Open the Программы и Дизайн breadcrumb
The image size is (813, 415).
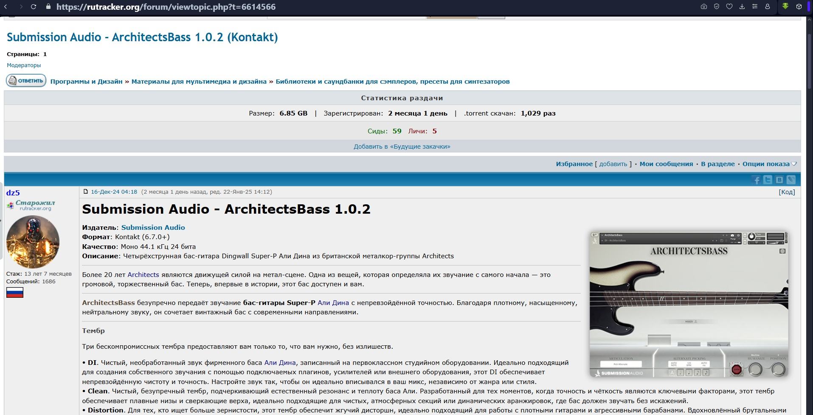(x=86, y=82)
